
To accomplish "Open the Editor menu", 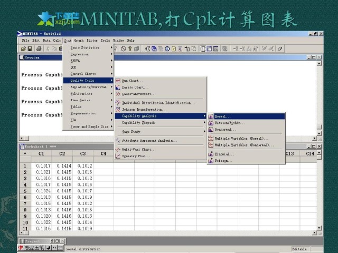I will coord(92,41).
